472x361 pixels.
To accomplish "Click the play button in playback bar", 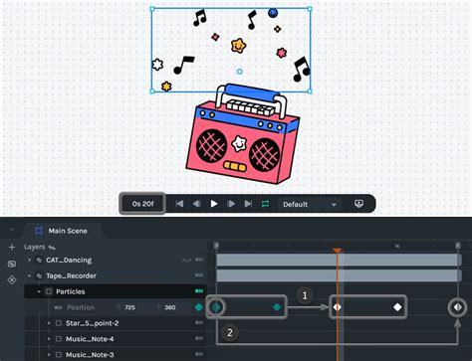I will coord(214,204).
